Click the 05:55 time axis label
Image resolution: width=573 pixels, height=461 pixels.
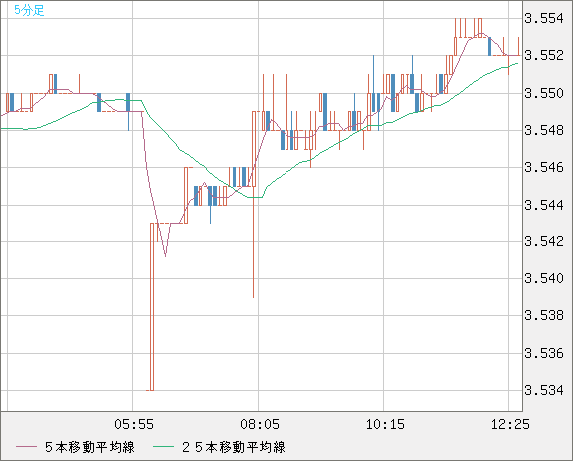134,424
